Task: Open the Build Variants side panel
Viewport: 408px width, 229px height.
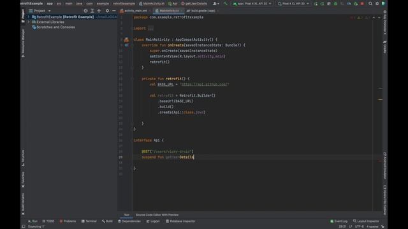Action: pos(23,204)
